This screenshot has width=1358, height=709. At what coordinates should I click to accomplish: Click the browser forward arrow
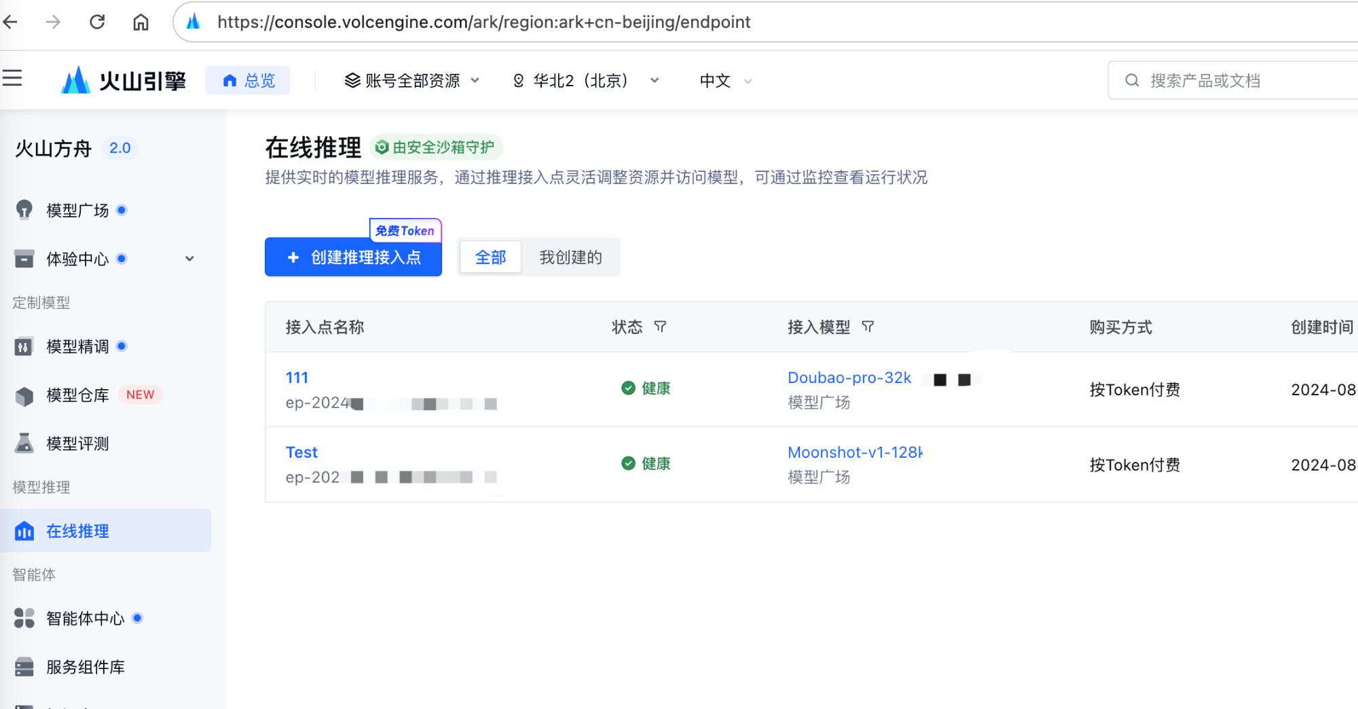pos(53,22)
